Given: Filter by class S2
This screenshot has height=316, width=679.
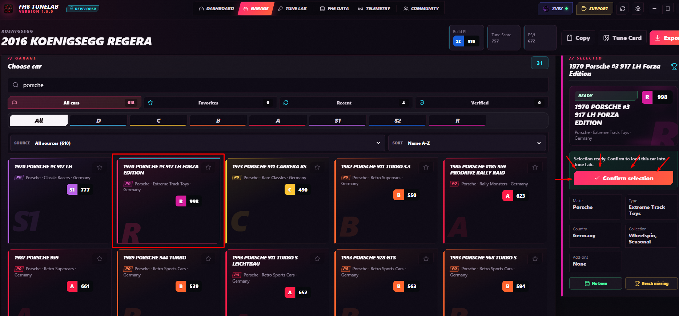Looking at the screenshot, I should click(x=398, y=120).
